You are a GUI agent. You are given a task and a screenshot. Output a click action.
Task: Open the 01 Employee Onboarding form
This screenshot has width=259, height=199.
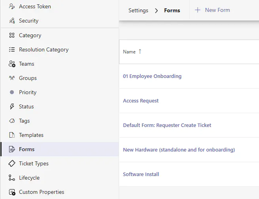(152, 76)
